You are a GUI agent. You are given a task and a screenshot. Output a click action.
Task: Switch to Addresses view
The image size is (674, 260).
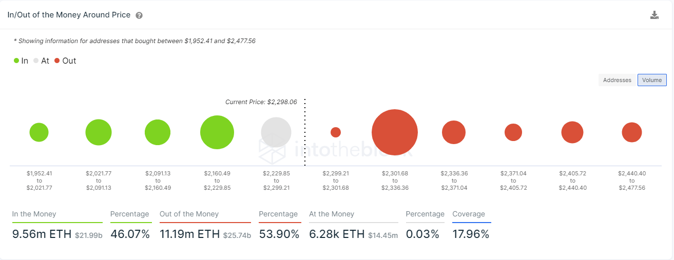[617, 80]
